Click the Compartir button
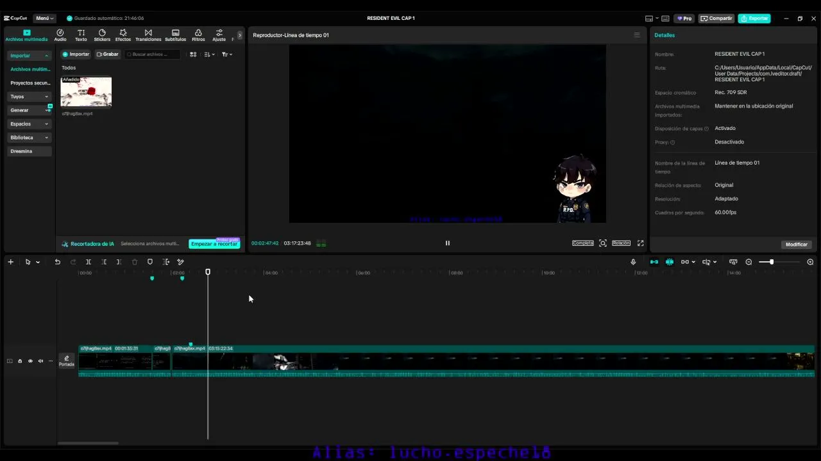Image resolution: width=821 pixels, height=461 pixels. pyautogui.click(x=716, y=19)
